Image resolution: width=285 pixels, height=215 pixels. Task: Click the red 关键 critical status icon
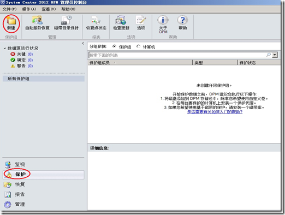[13, 54]
